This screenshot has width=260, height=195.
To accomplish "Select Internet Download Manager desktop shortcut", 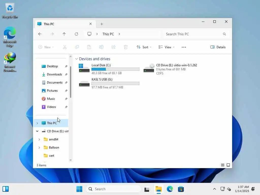I will pyautogui.click(x=10, y=62).
